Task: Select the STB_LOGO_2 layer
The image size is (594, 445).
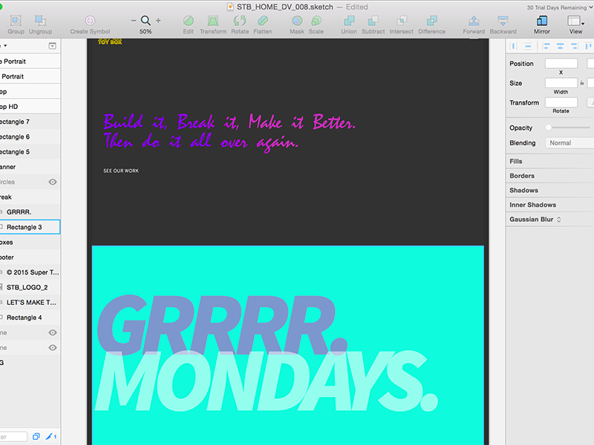Action: click(x=30, y=287)
